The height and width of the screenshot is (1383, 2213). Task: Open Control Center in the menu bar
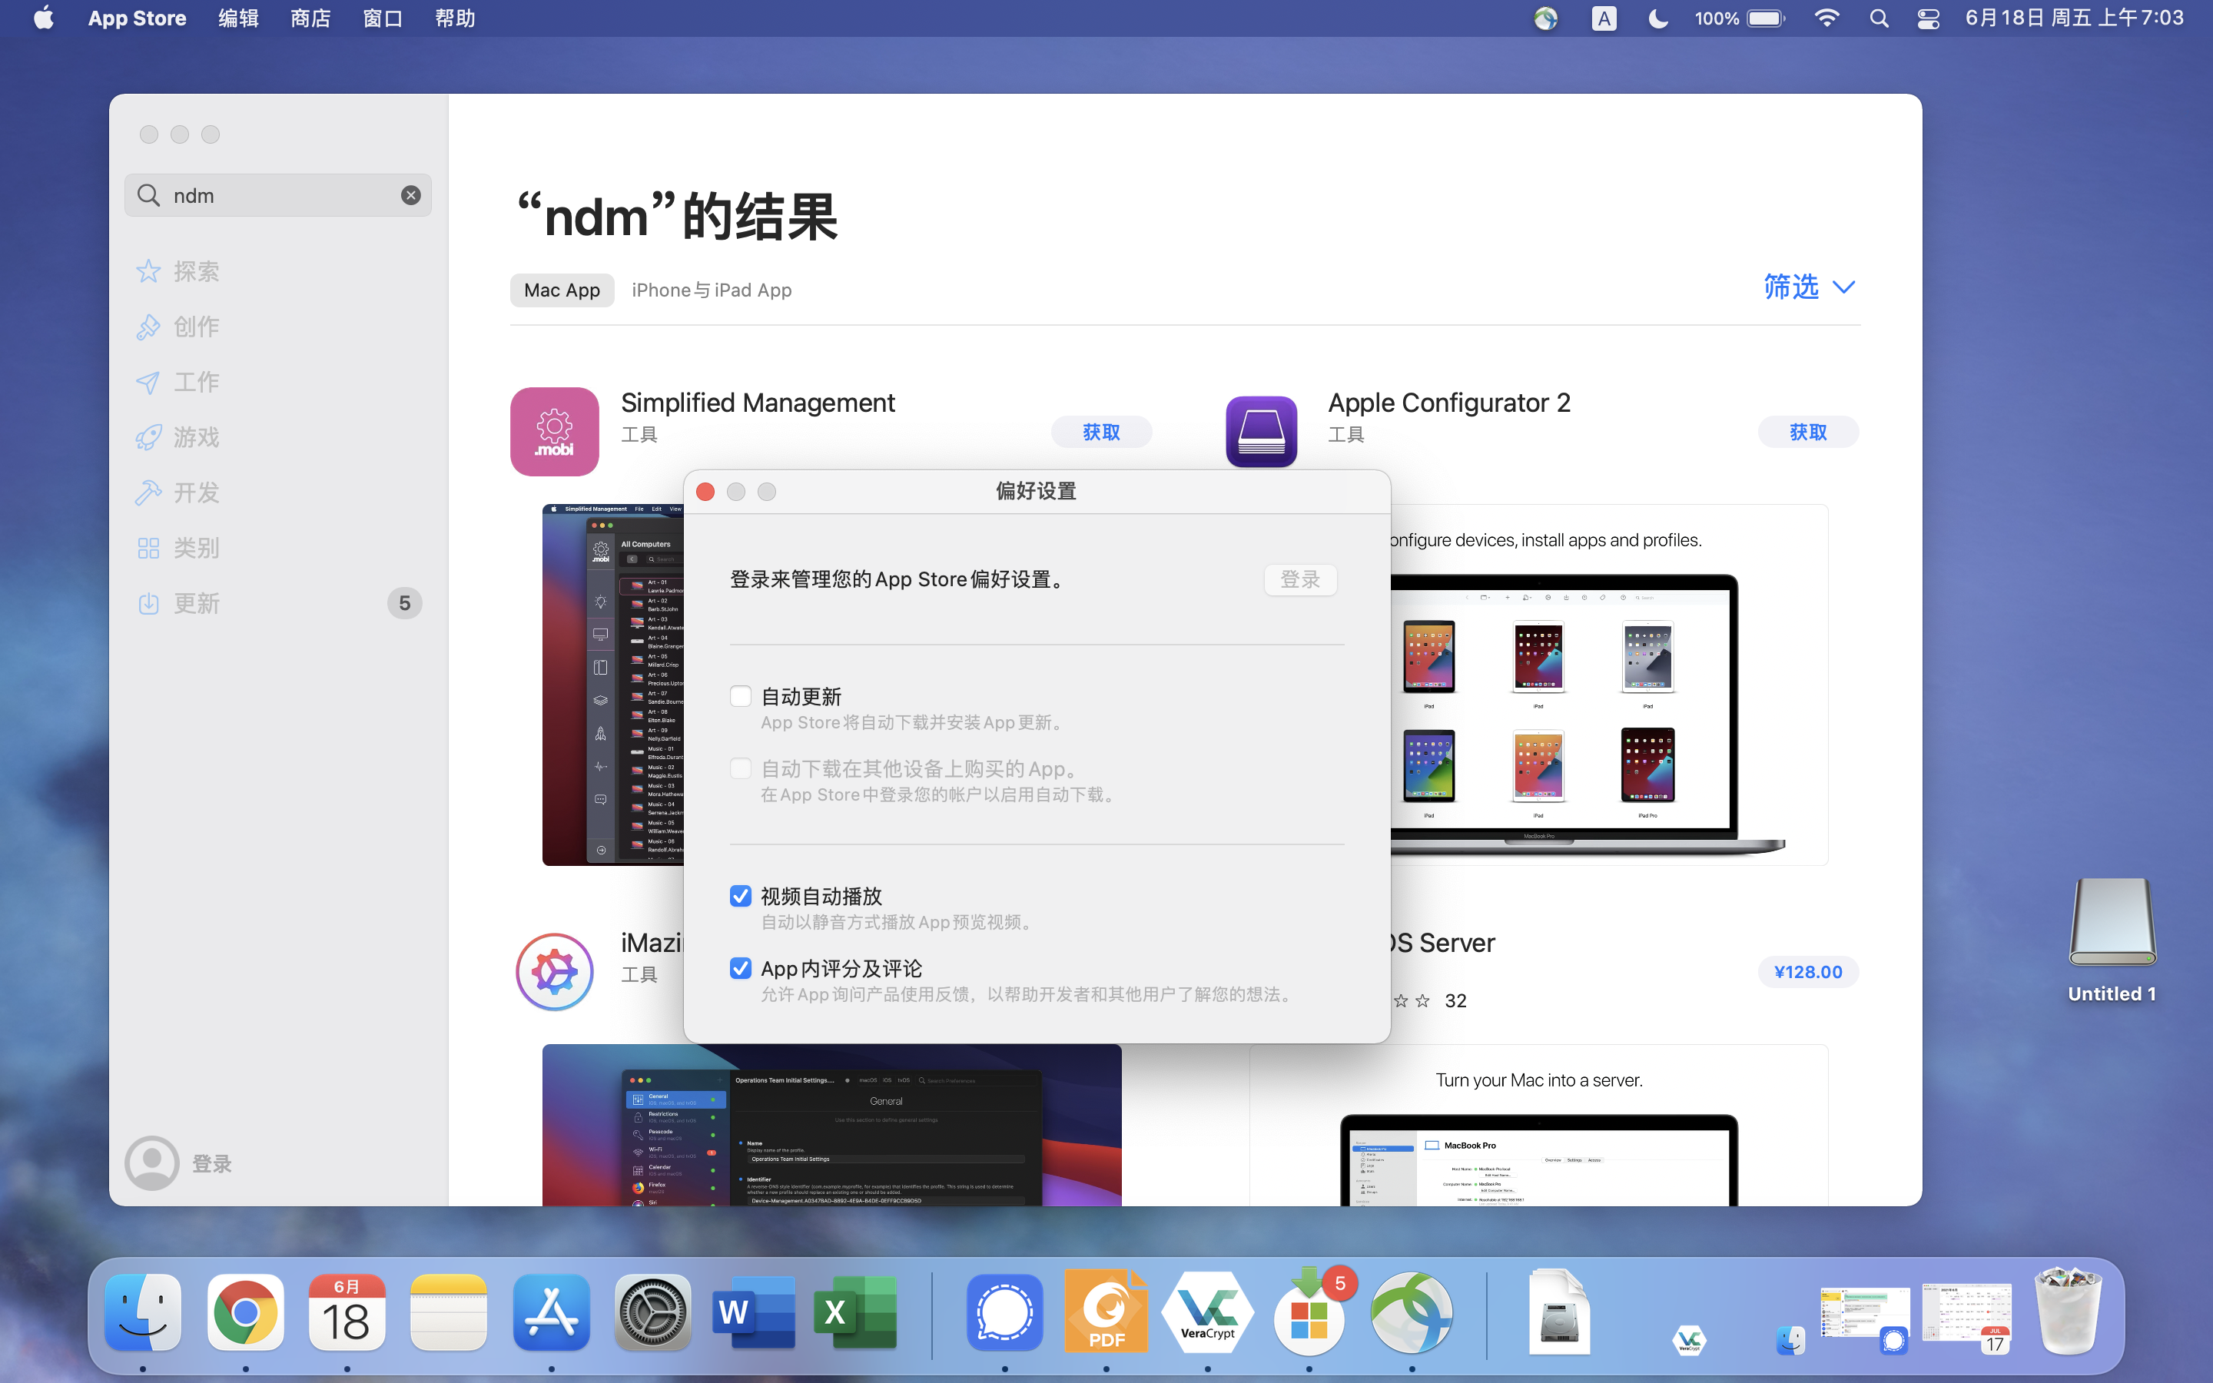[1928, 18]
